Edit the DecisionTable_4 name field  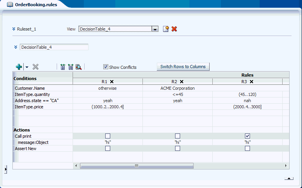click(x=54, y=47)
